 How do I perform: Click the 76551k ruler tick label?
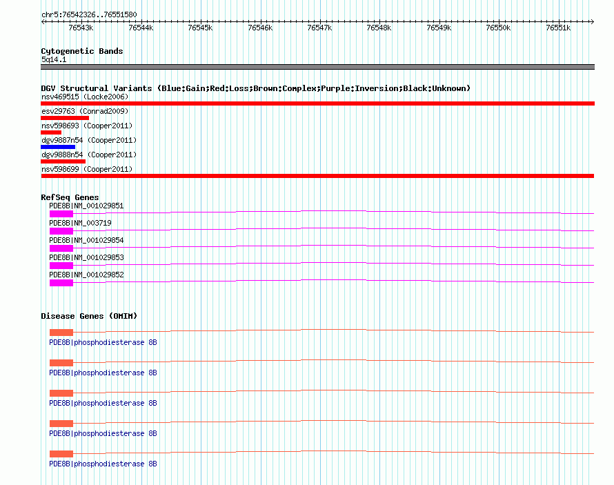[x=558, y=28]
